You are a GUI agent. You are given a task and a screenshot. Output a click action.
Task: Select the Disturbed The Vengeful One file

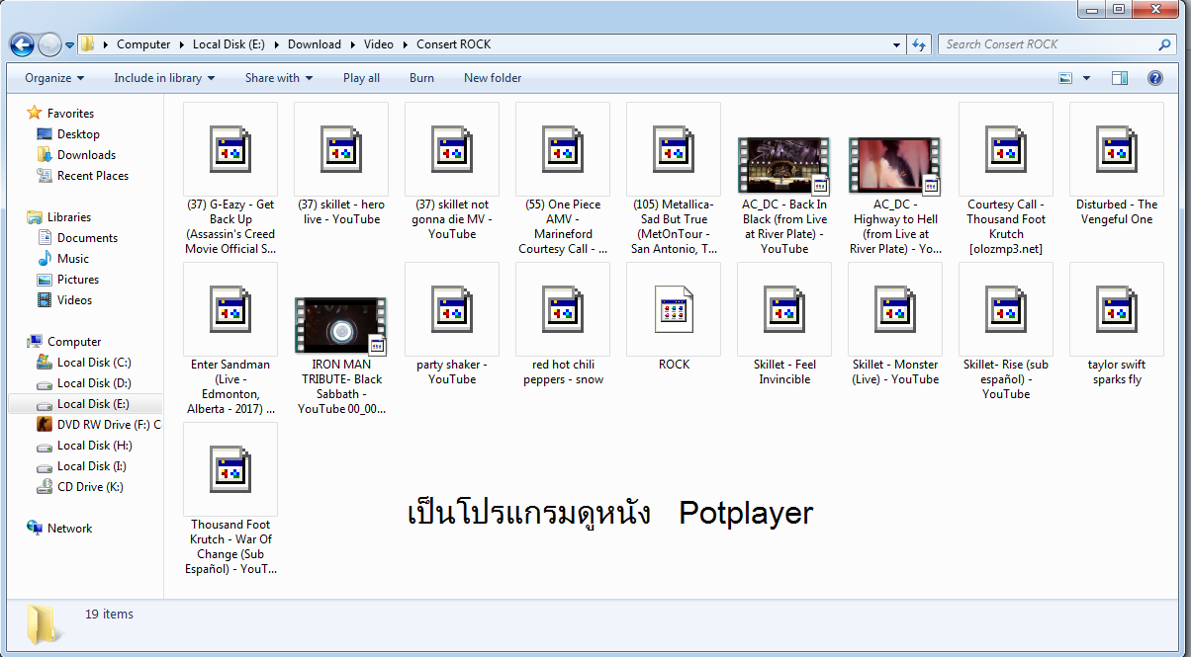pos(1117,164)
